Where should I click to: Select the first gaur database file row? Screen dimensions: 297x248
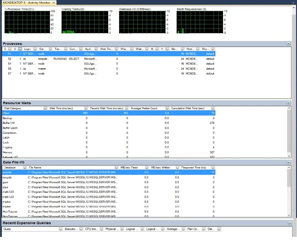tap(109, 182)
